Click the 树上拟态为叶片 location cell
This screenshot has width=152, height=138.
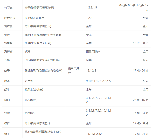pos(34,18)
